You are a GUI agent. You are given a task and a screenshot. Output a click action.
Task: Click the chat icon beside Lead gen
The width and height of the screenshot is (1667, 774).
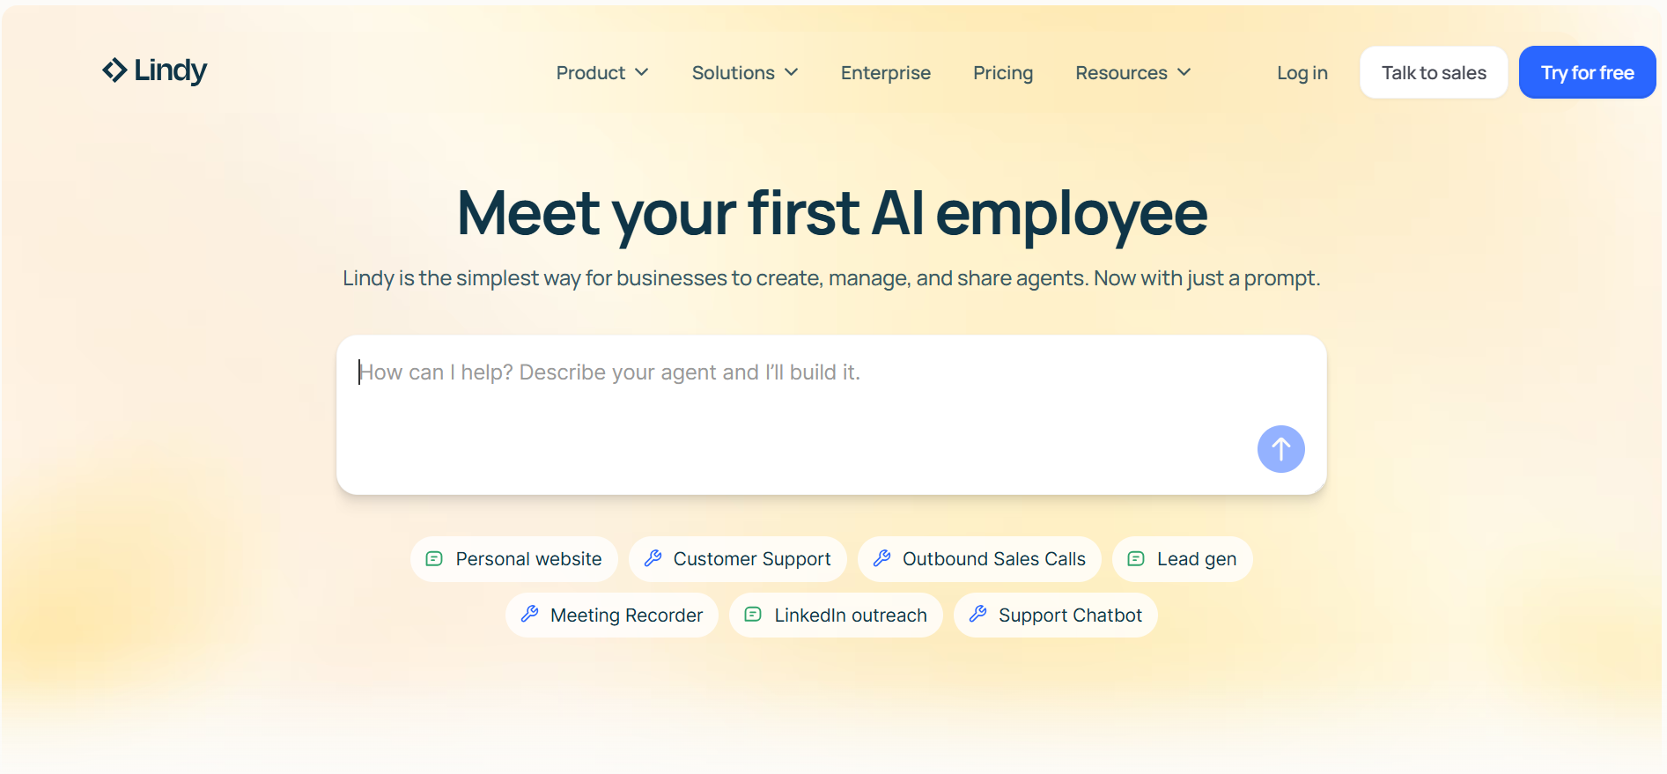(1136, 559)
